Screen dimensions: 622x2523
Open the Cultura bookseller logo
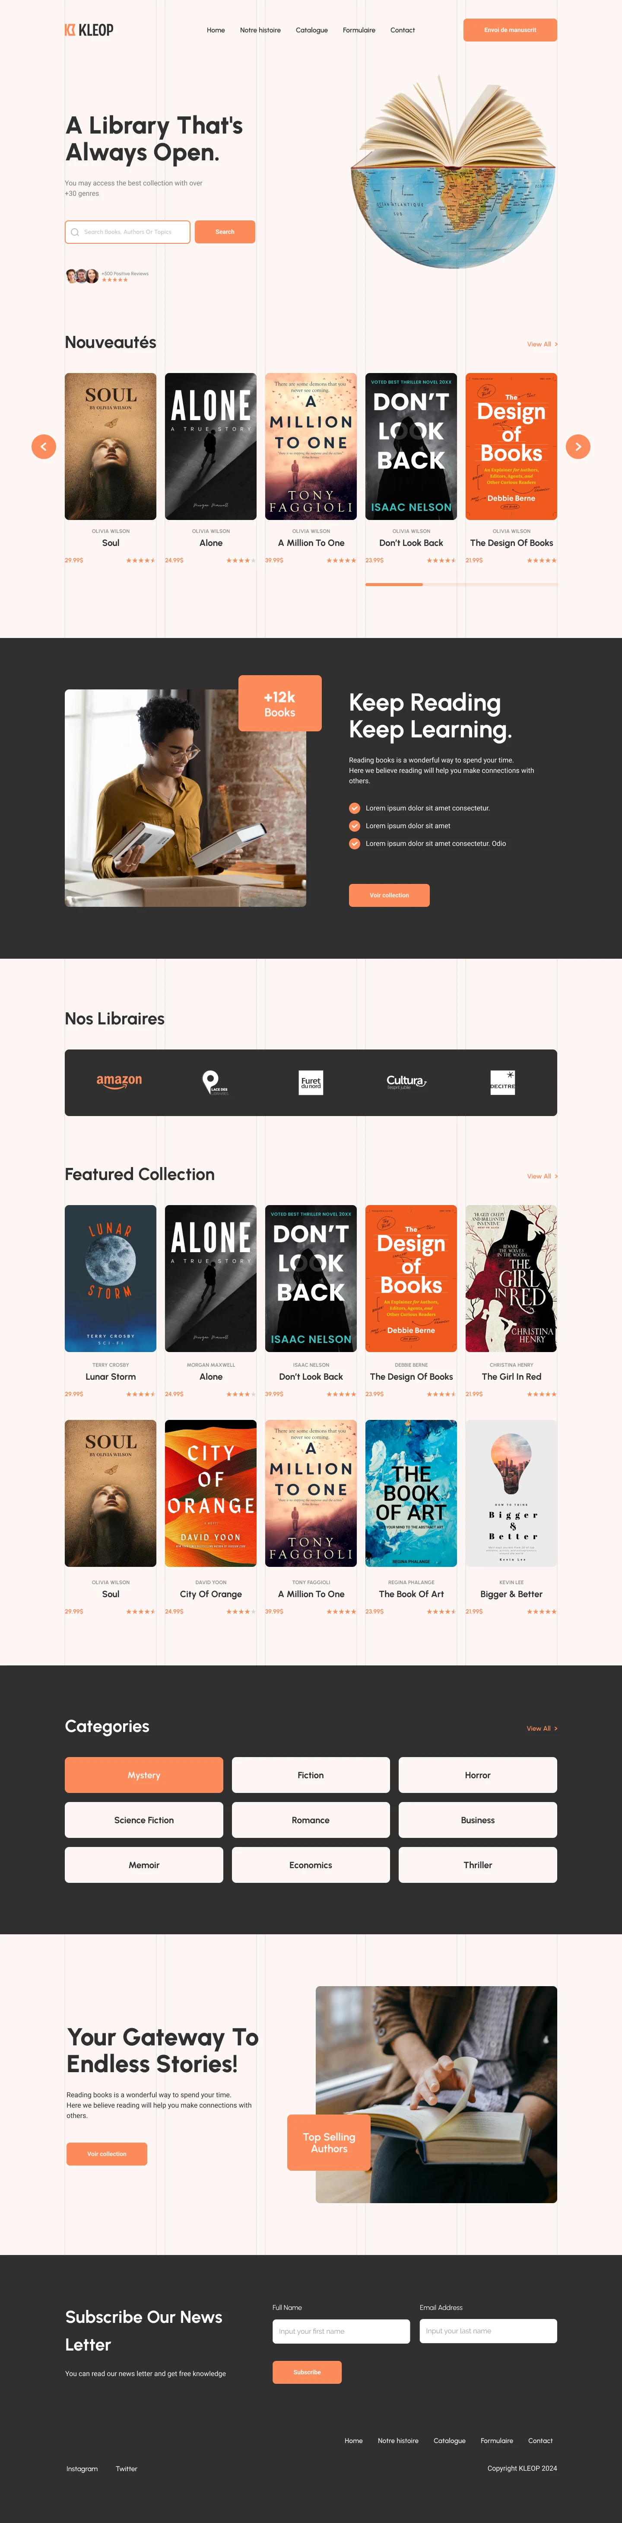click(406, 1081)
